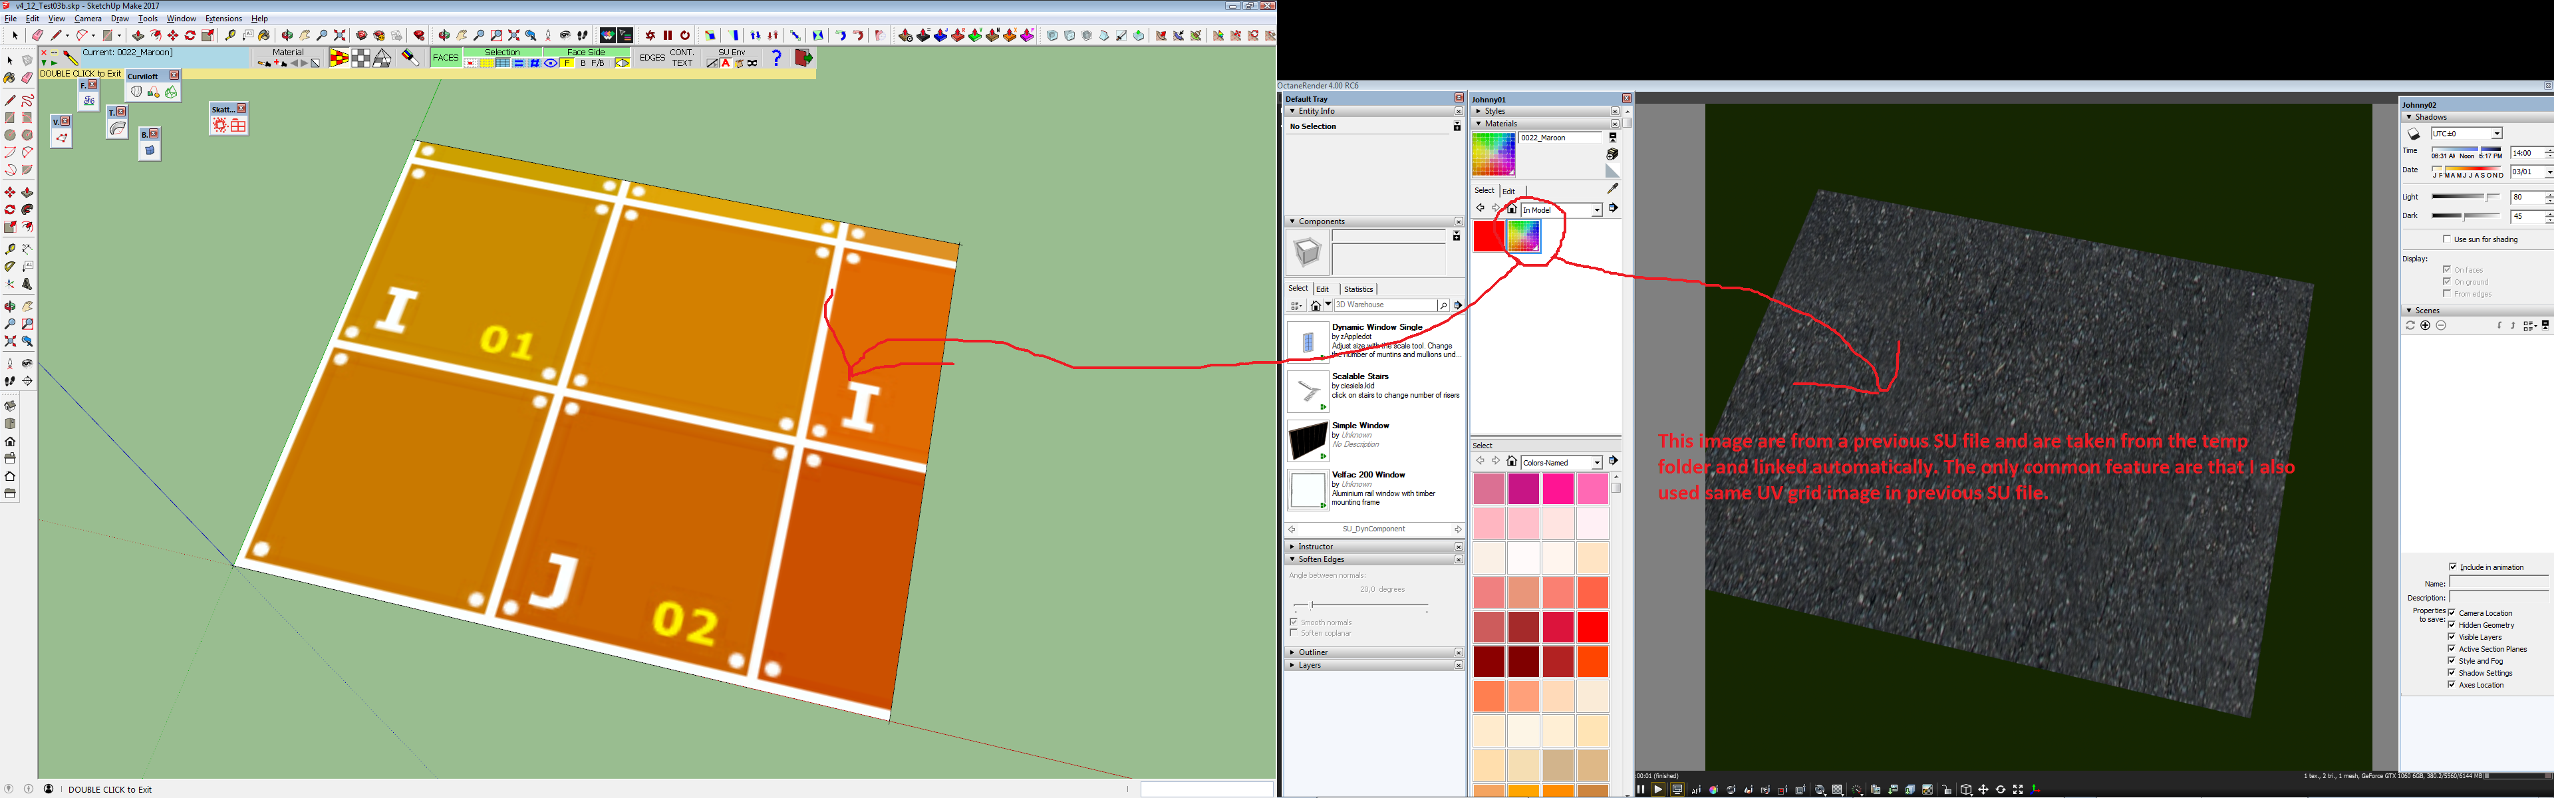Uncheck Include in animation checkbox
The height and width of the screenshot is (798, 2554).
click(x=2453, y=567)
